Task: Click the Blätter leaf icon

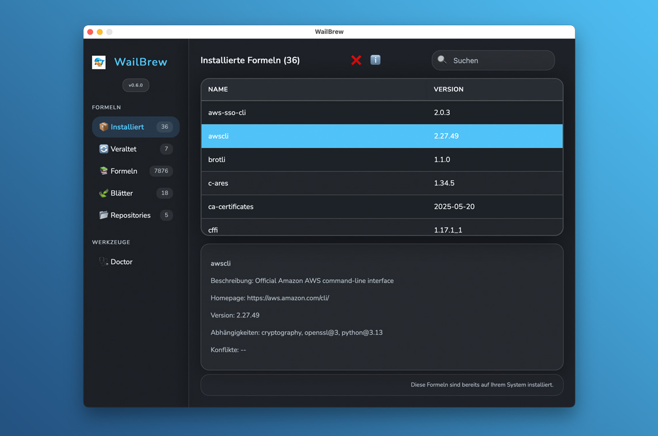Action: coord(104,193)
